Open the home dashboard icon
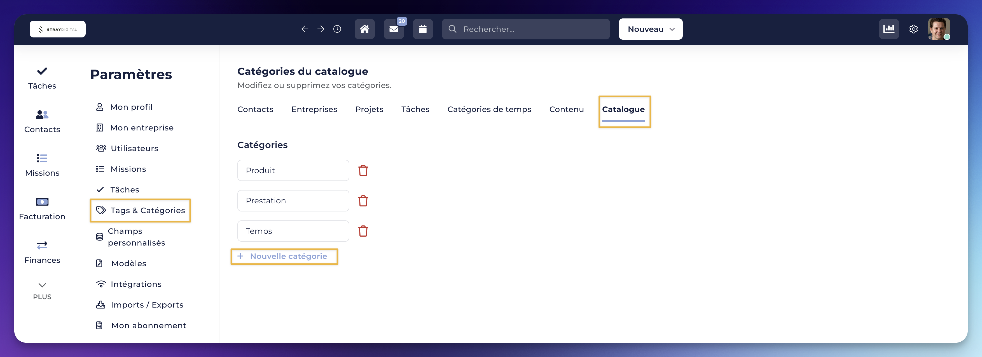 [364, 29]
